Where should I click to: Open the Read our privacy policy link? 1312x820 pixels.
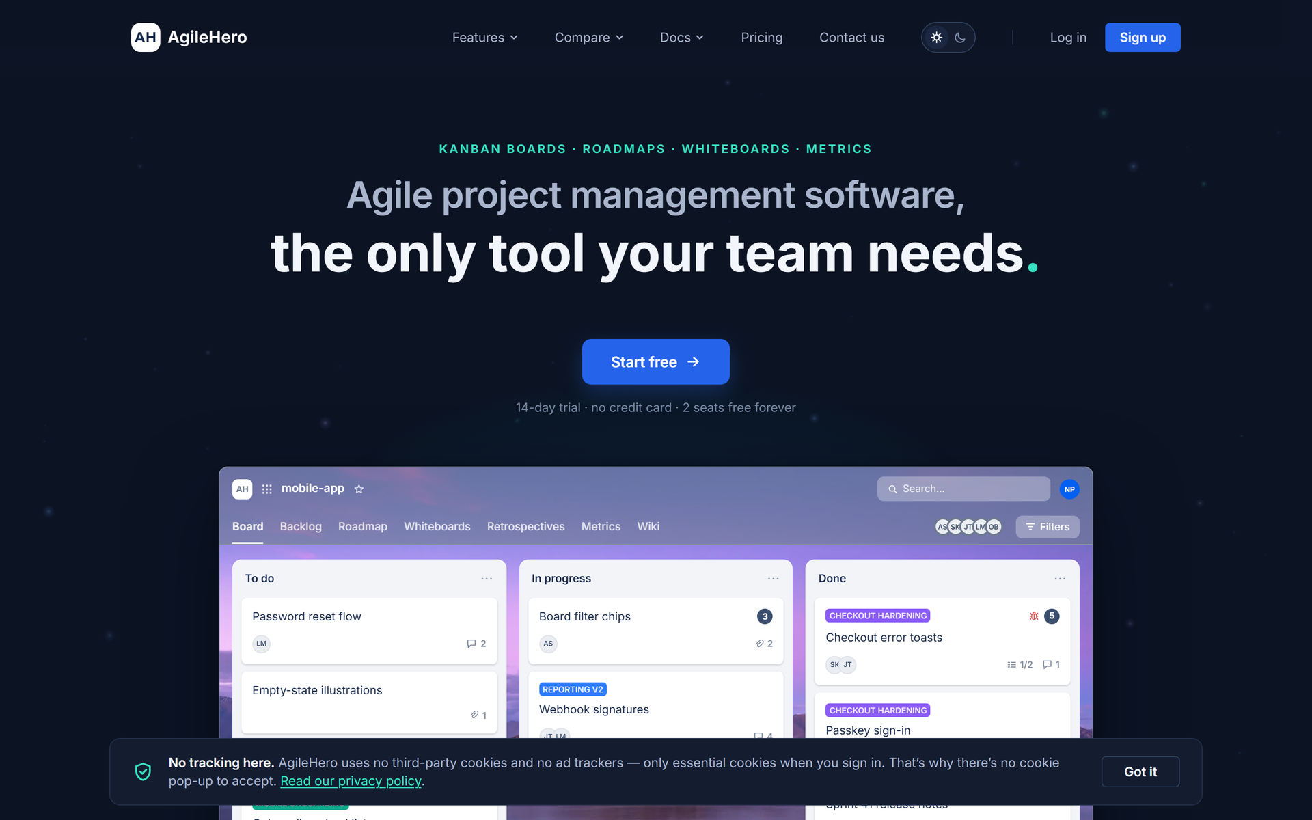(x=351, y=781)
